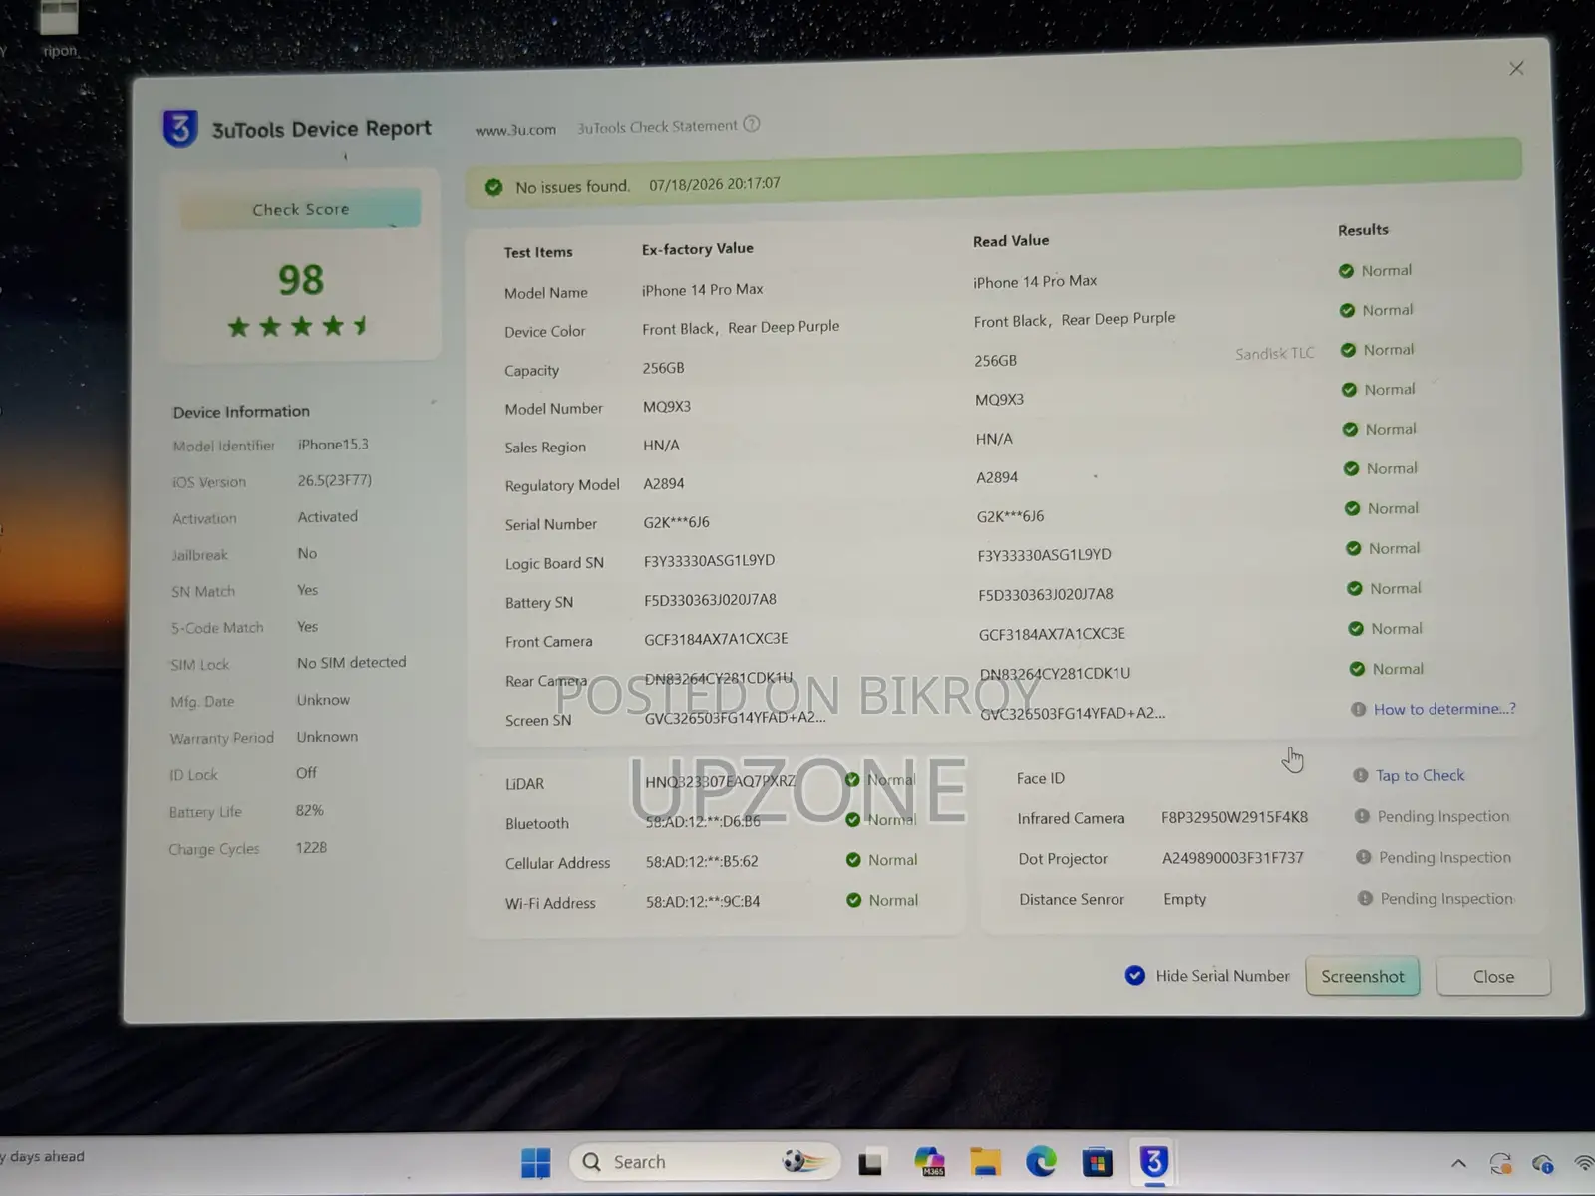Click the info icon beside Tap to Check
Screen dimensions: 1595x1196
click(x=1360, y=775)
